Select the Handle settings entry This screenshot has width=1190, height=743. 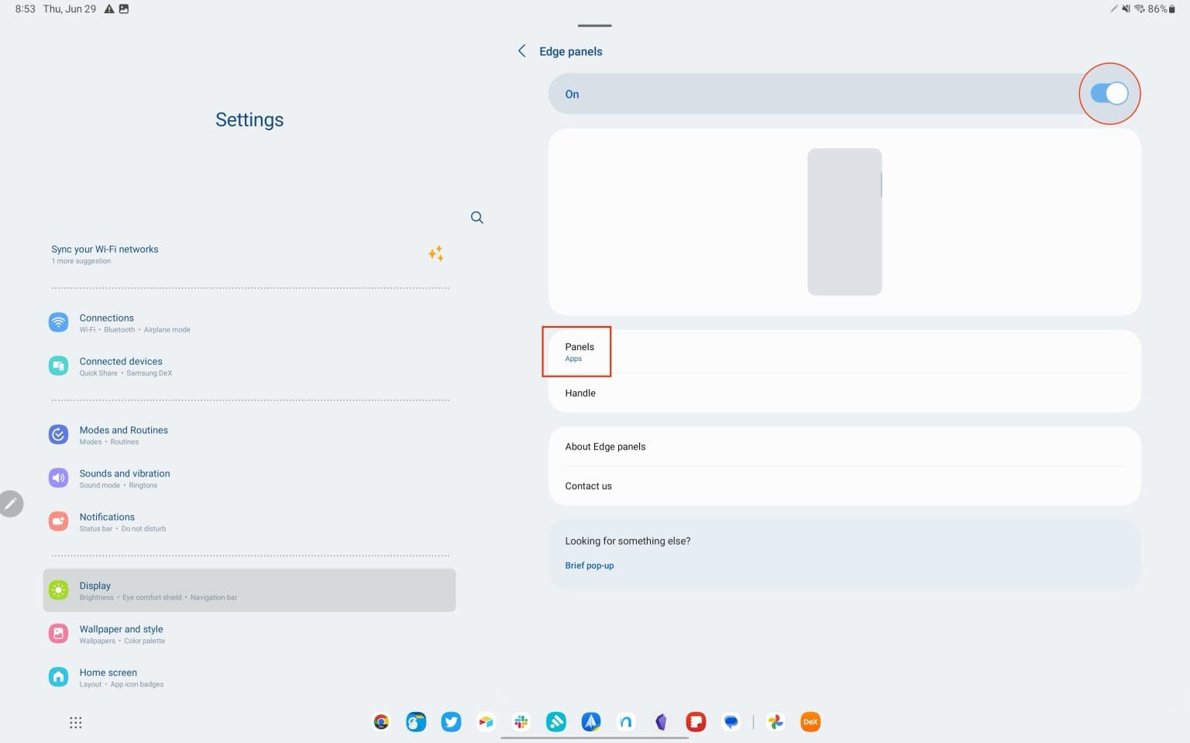(580, 393)
